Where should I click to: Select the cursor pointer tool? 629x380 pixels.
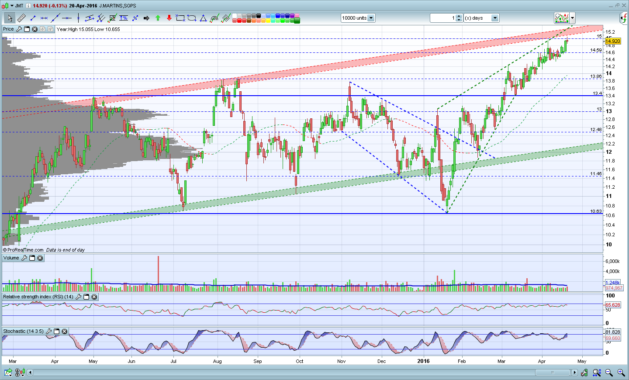coord(10,18)
